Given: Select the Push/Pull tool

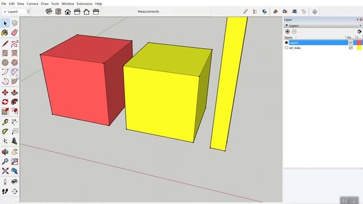Looking at the screenshot, I should tap(15, 92).
